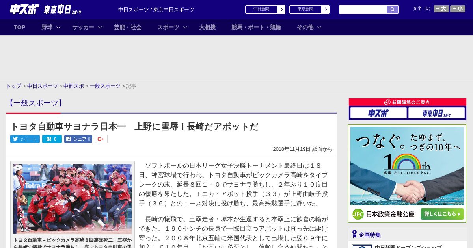Viewport: 473px width, 248px height.
Task: Open 芸能・社会 navigation item
Action: click(128, 27)
